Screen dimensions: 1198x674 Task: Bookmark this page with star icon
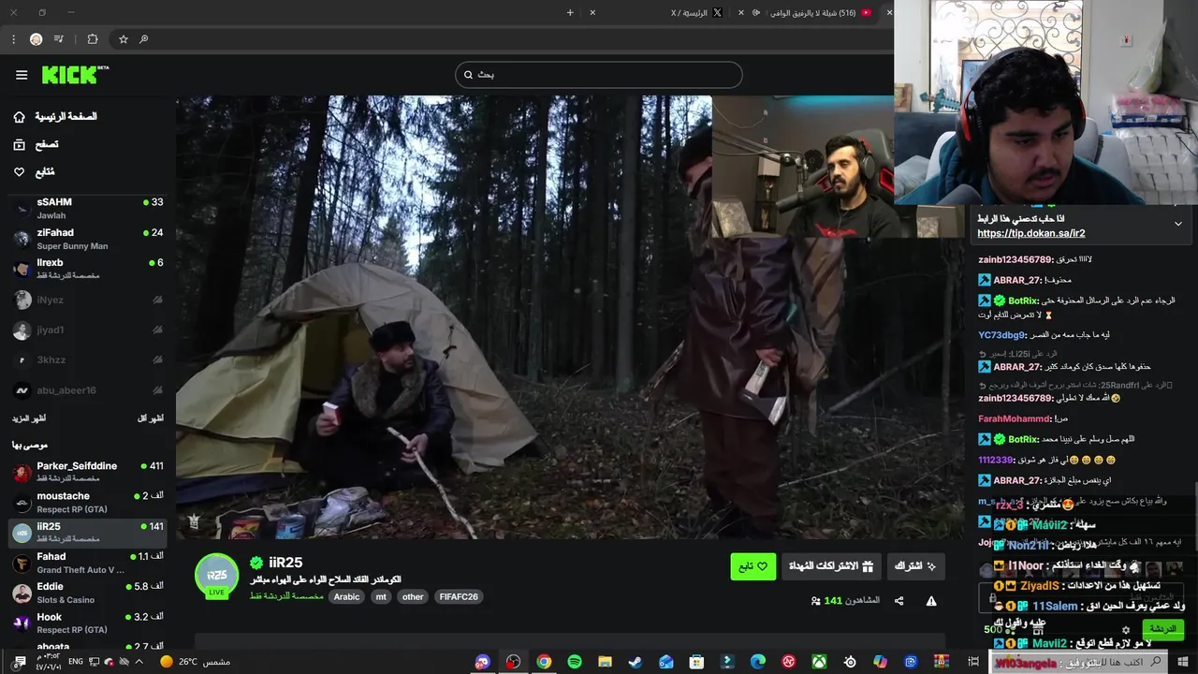pos(123,39)
